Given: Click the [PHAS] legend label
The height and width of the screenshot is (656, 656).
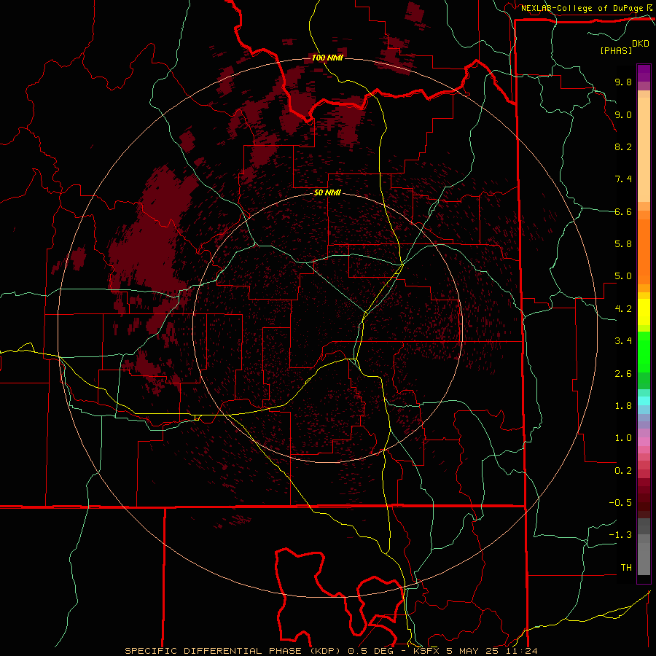Looking at the screenshot, I should 616,50.
